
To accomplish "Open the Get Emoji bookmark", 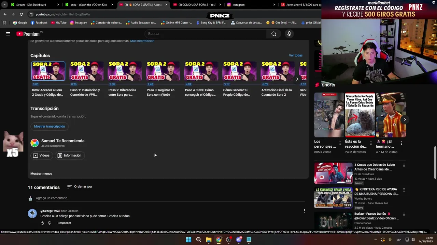I will (281, 23).
